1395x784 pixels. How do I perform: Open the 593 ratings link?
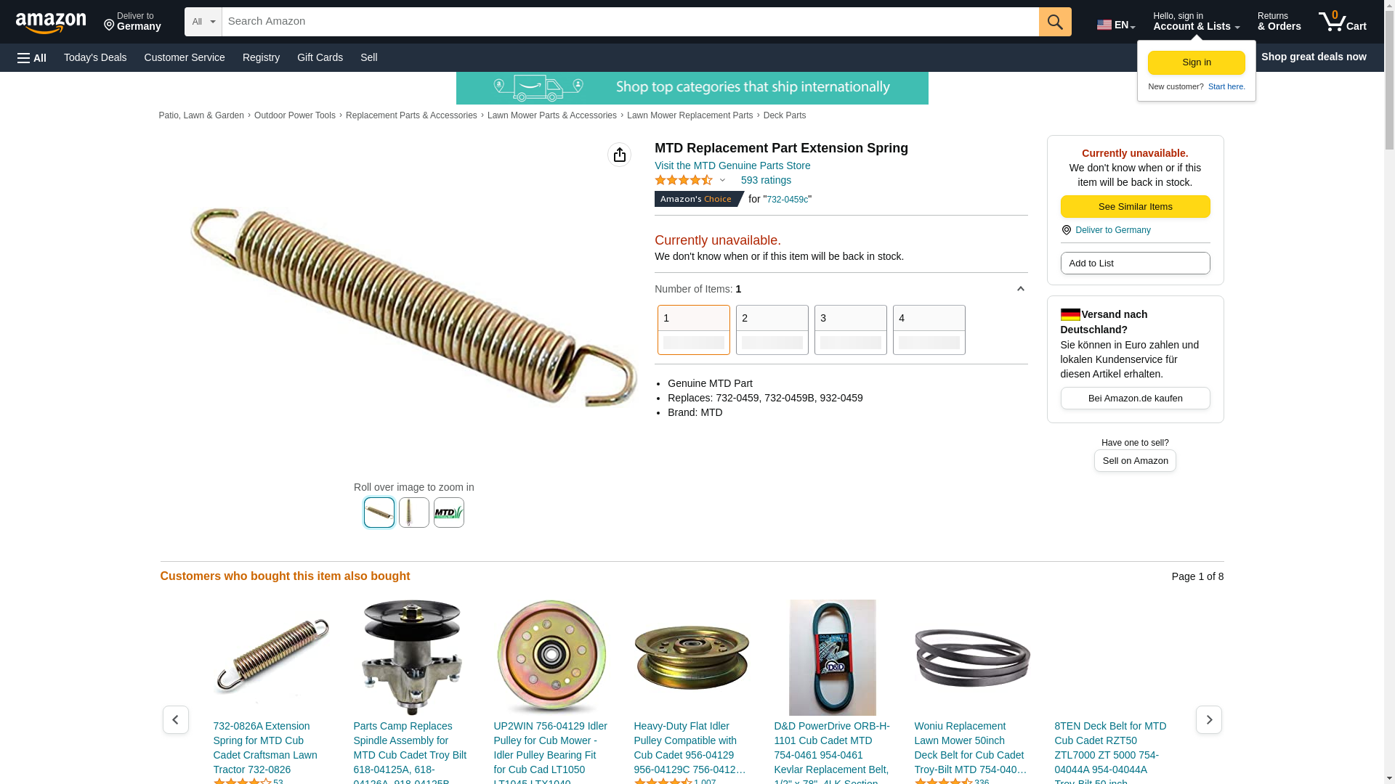766,180
